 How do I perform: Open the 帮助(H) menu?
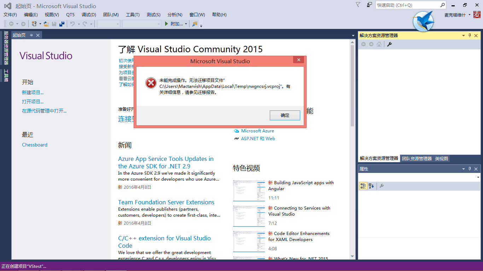click(219, 15)
